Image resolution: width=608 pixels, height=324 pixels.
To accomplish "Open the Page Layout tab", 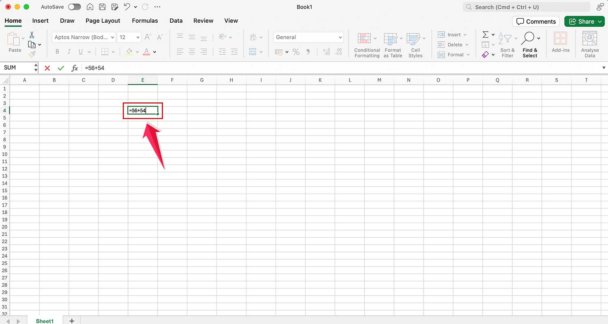I will click(103, 21).
